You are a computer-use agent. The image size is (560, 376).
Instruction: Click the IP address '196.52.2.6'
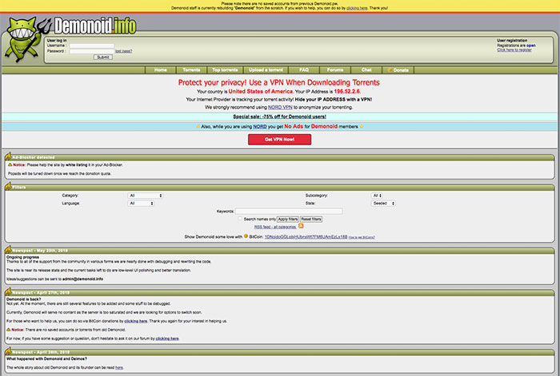pyautogui.click(x=346, y=91)
